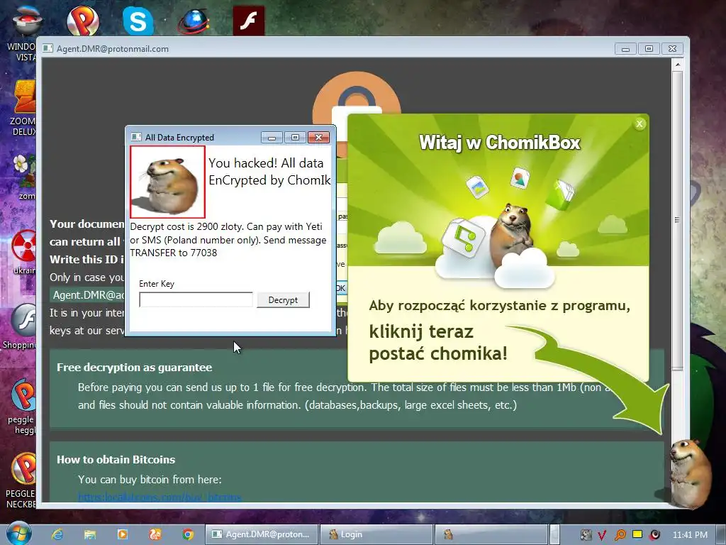This screenshot has width=726, height=545.
Task: Click the Agent.DMR window vertical scrollbar thumb
Action: [x=677, y=220]
